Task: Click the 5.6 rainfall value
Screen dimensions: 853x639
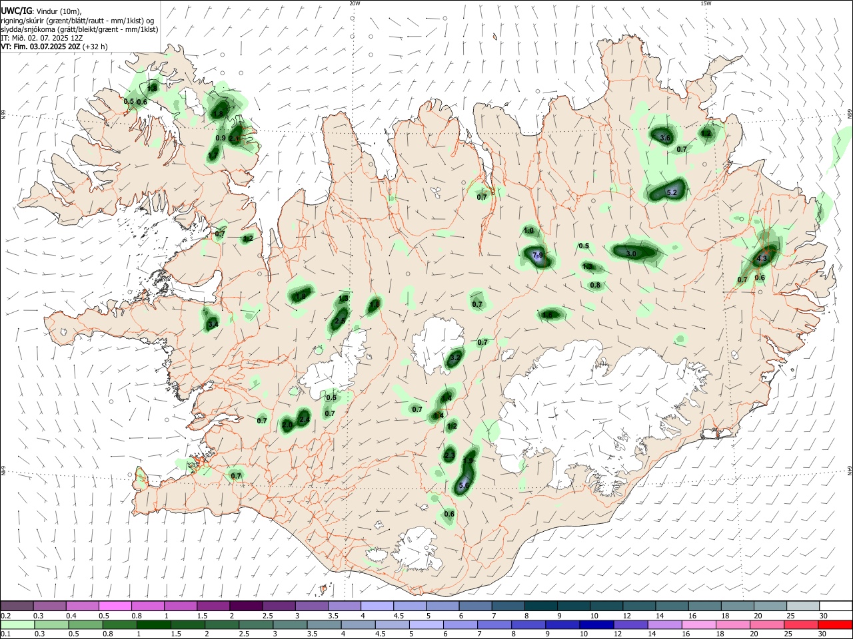Action: tap(464, 486)
